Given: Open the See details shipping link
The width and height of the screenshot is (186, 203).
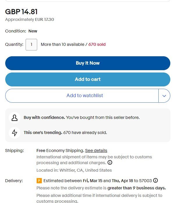Looking at the screenshot, I should [x=96, y=151].
